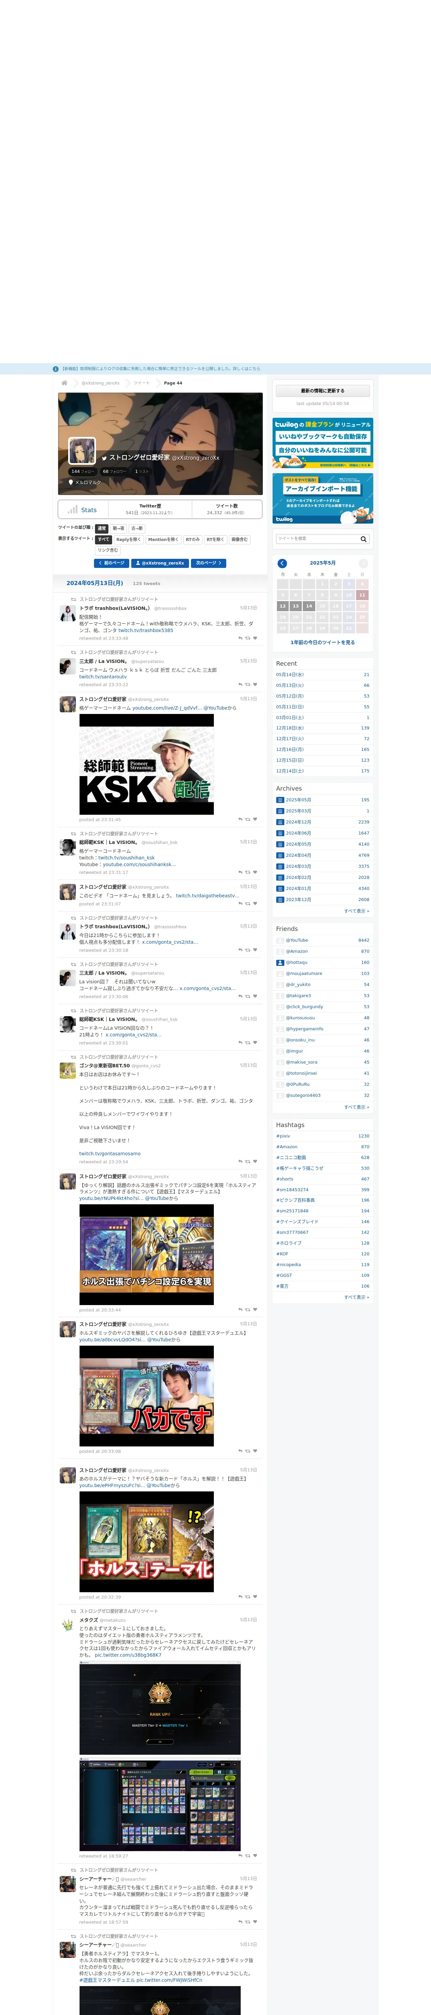The image size is (431, 2015).
Task: Open the ホルス出張でパチンコ設定6 video thumbnail
Action: coord(146,1255)
